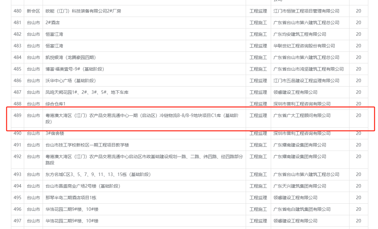Click 台山市 district in row 481
This screenshot has height=229, width=378.
(33, 23)
